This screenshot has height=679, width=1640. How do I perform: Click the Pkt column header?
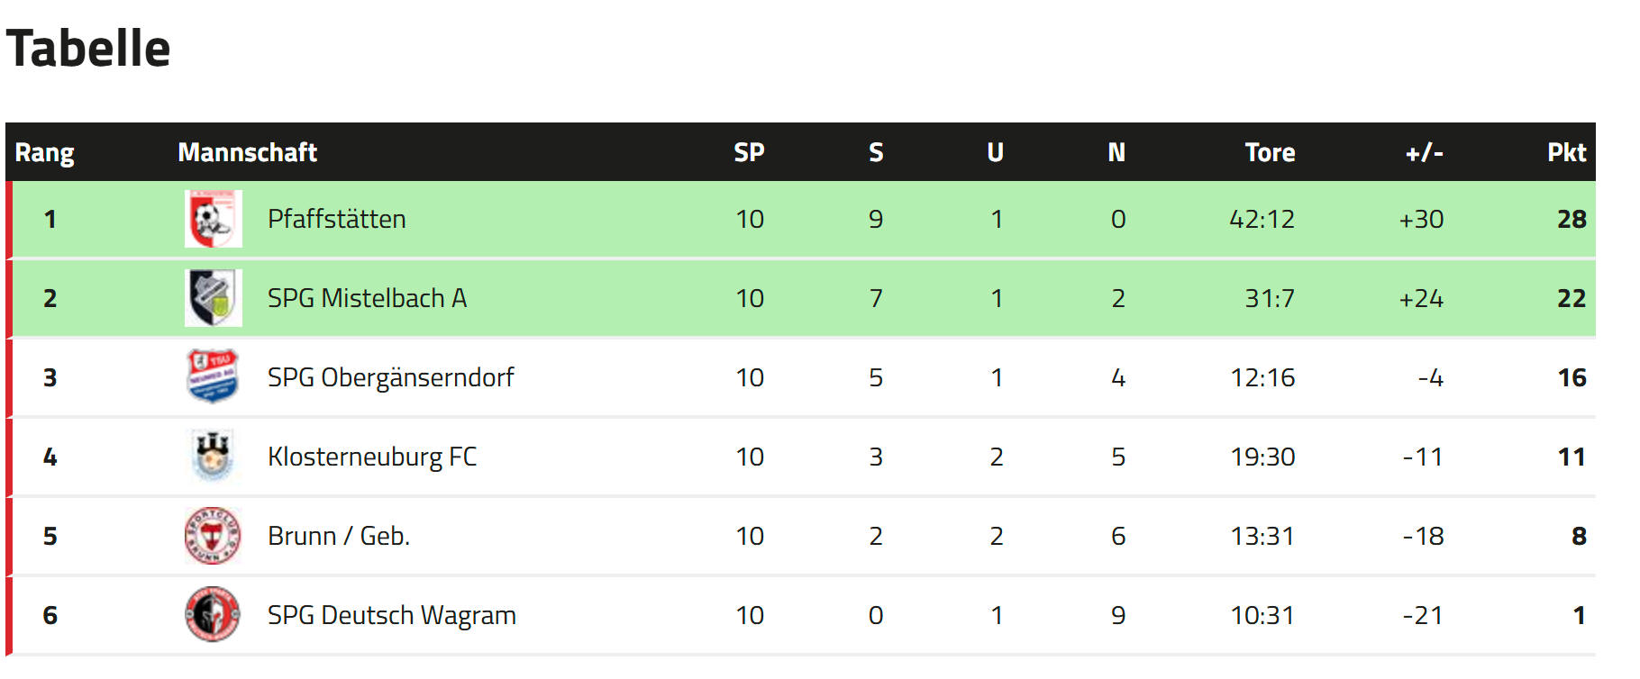tap(1567, 152)
